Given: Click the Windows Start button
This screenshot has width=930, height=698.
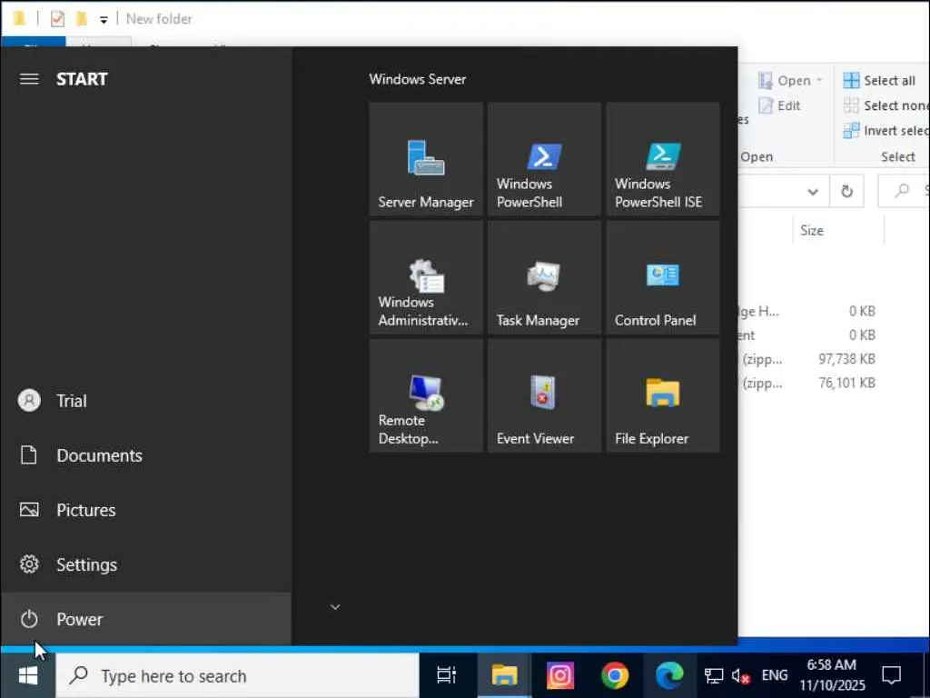Looking at the screenshot, I should (28, 675).
